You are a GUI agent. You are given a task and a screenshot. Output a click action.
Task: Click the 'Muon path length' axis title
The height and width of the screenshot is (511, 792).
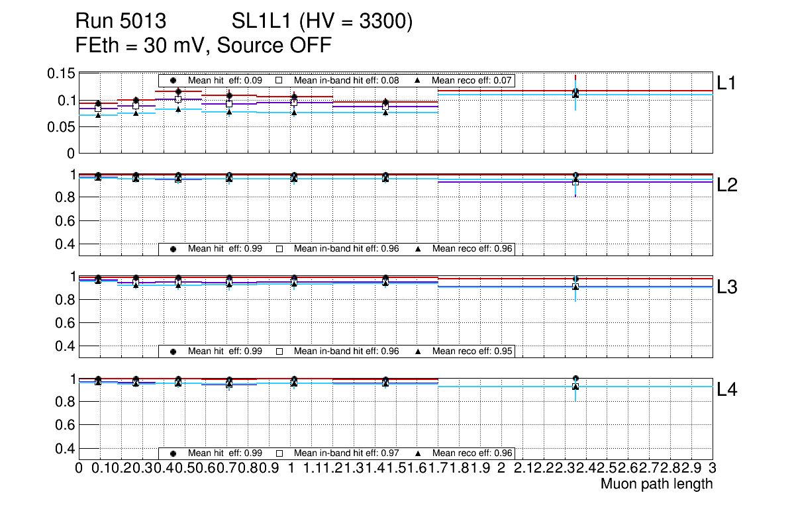click(656, 484)
